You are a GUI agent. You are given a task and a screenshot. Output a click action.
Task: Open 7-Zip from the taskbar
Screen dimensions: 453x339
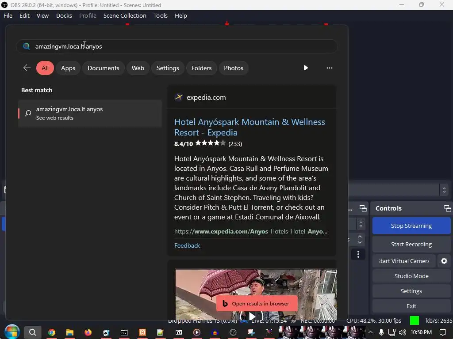179,332
